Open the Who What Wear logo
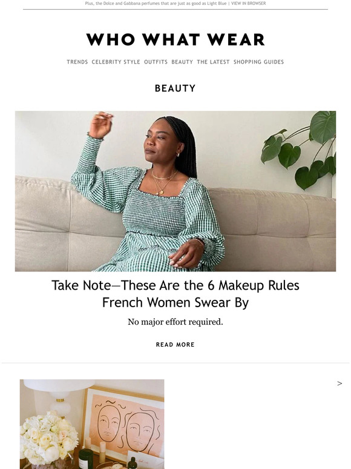Image resolution: width=351 pixels, height=469 pixels. click(175, 40)
